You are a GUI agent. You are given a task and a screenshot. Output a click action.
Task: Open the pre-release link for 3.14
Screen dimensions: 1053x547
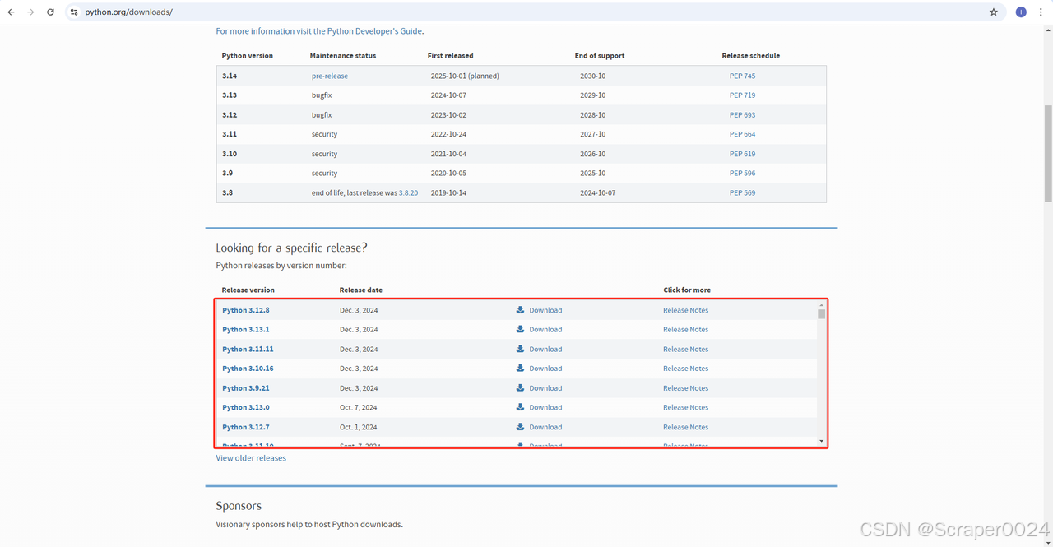[x=330, y=76]
